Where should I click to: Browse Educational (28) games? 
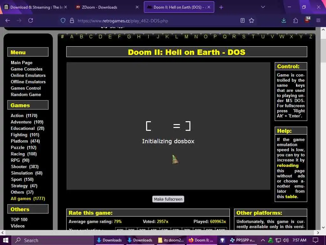[27, 128]
